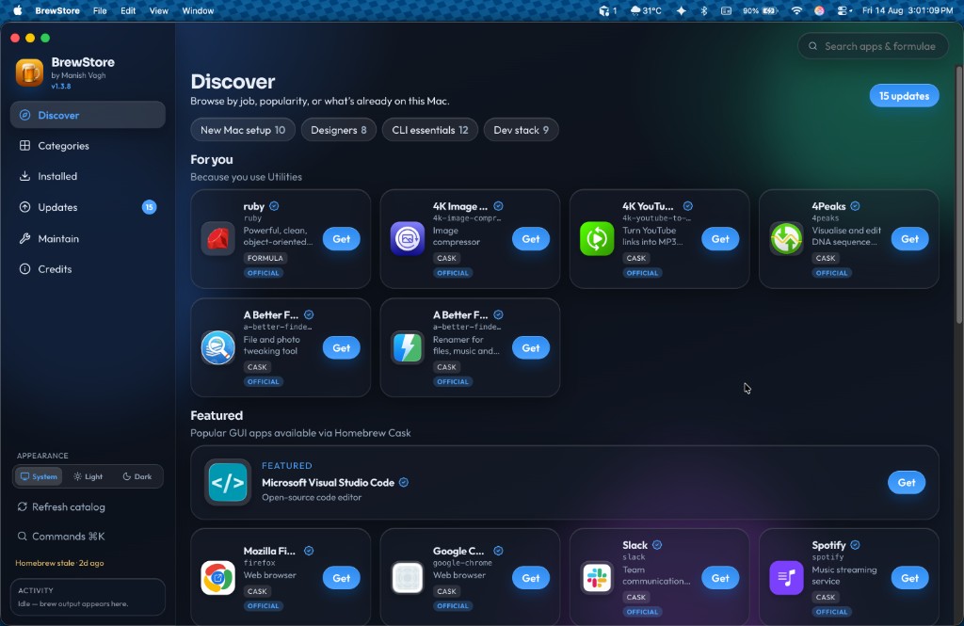
Task: Click the Updates badge showing 15
Action: pyautogui.click(x=149, y=207)
